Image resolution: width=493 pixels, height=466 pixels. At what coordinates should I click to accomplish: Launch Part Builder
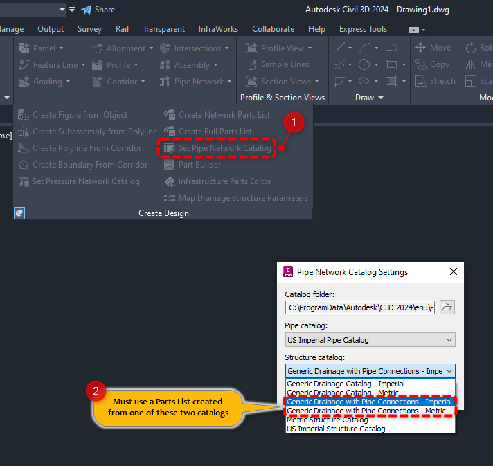coord(192,165)
